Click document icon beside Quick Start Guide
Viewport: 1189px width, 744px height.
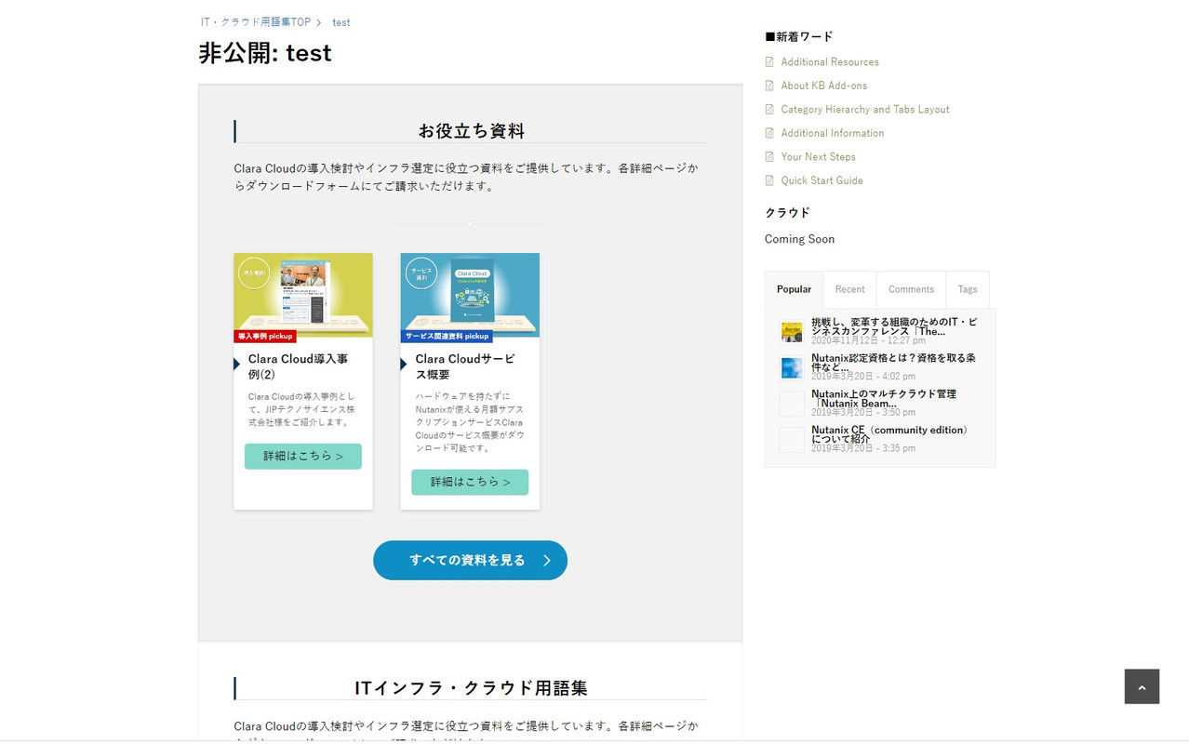tap(769, 180)
